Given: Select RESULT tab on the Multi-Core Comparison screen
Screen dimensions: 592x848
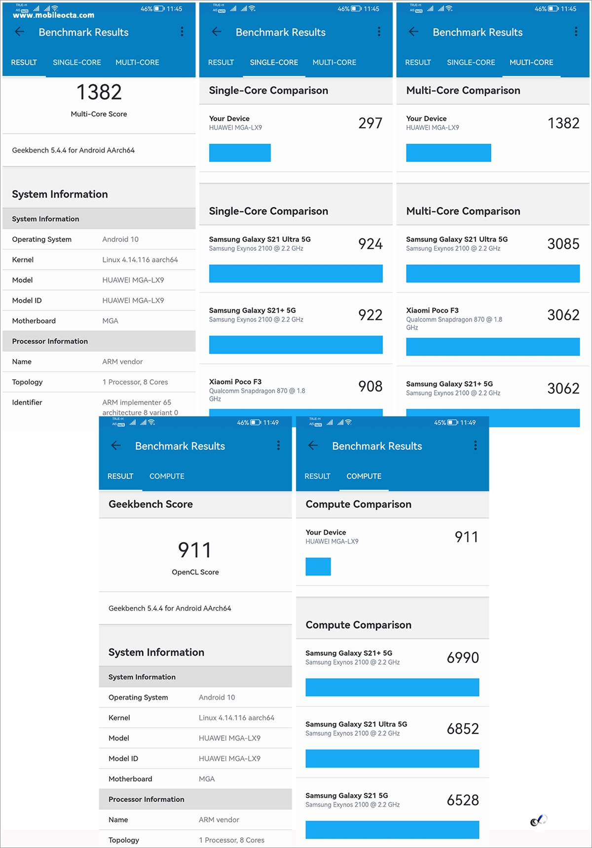Looking at the screenshot, I should click(418, 63).
